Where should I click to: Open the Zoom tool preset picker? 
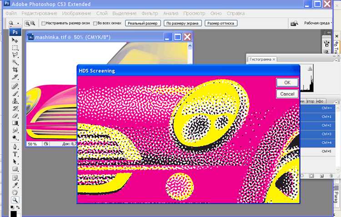(18, 23)
